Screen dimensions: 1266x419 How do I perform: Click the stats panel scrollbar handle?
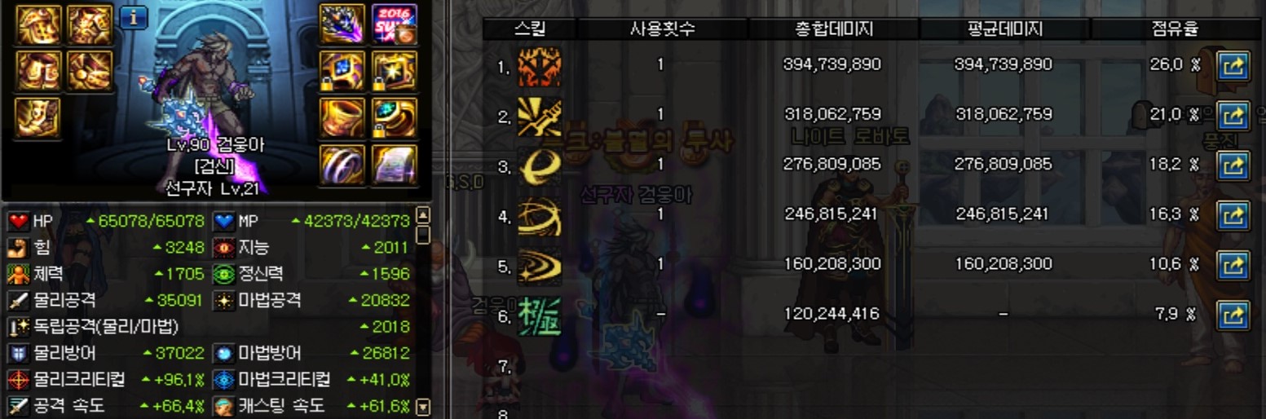(422, 235)
